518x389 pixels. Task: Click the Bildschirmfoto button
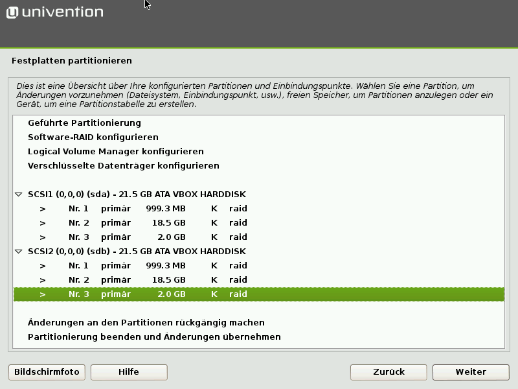click(47, 372)
